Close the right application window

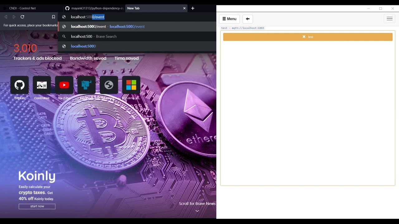[x=393, y=8]
